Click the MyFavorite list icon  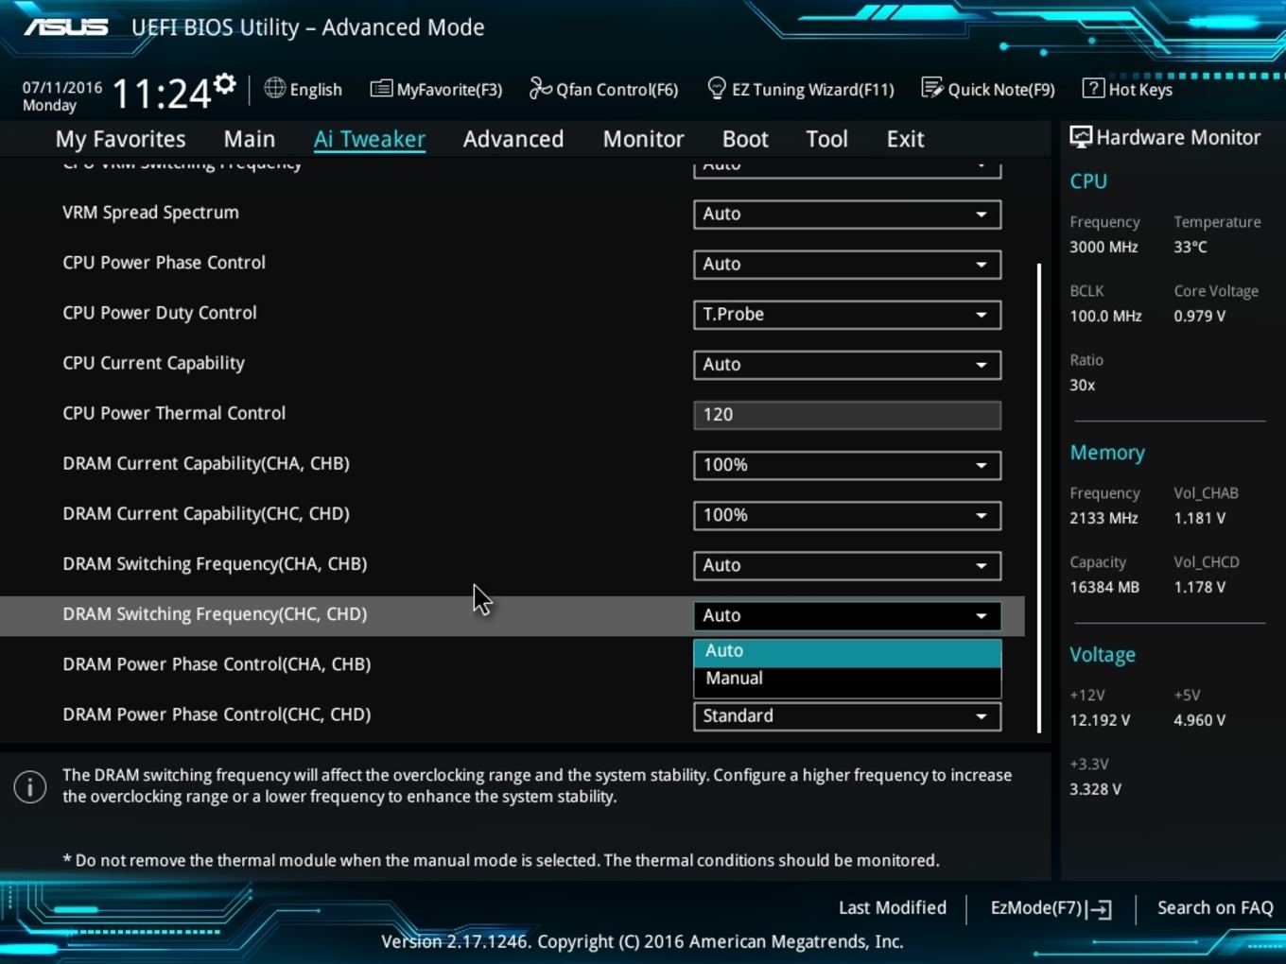click(x=381, y=89)
